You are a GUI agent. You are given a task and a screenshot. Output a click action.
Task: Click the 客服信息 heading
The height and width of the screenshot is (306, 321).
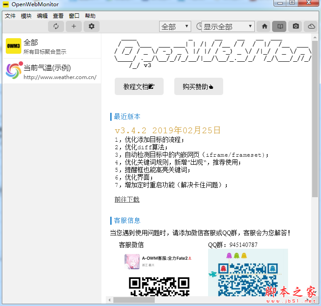(127, 220)
